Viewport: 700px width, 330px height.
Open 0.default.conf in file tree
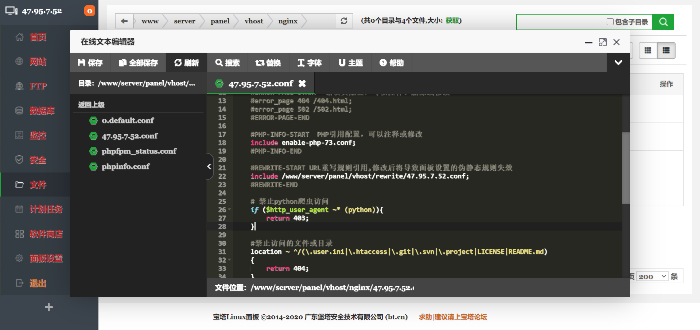[x=128, y=120]
